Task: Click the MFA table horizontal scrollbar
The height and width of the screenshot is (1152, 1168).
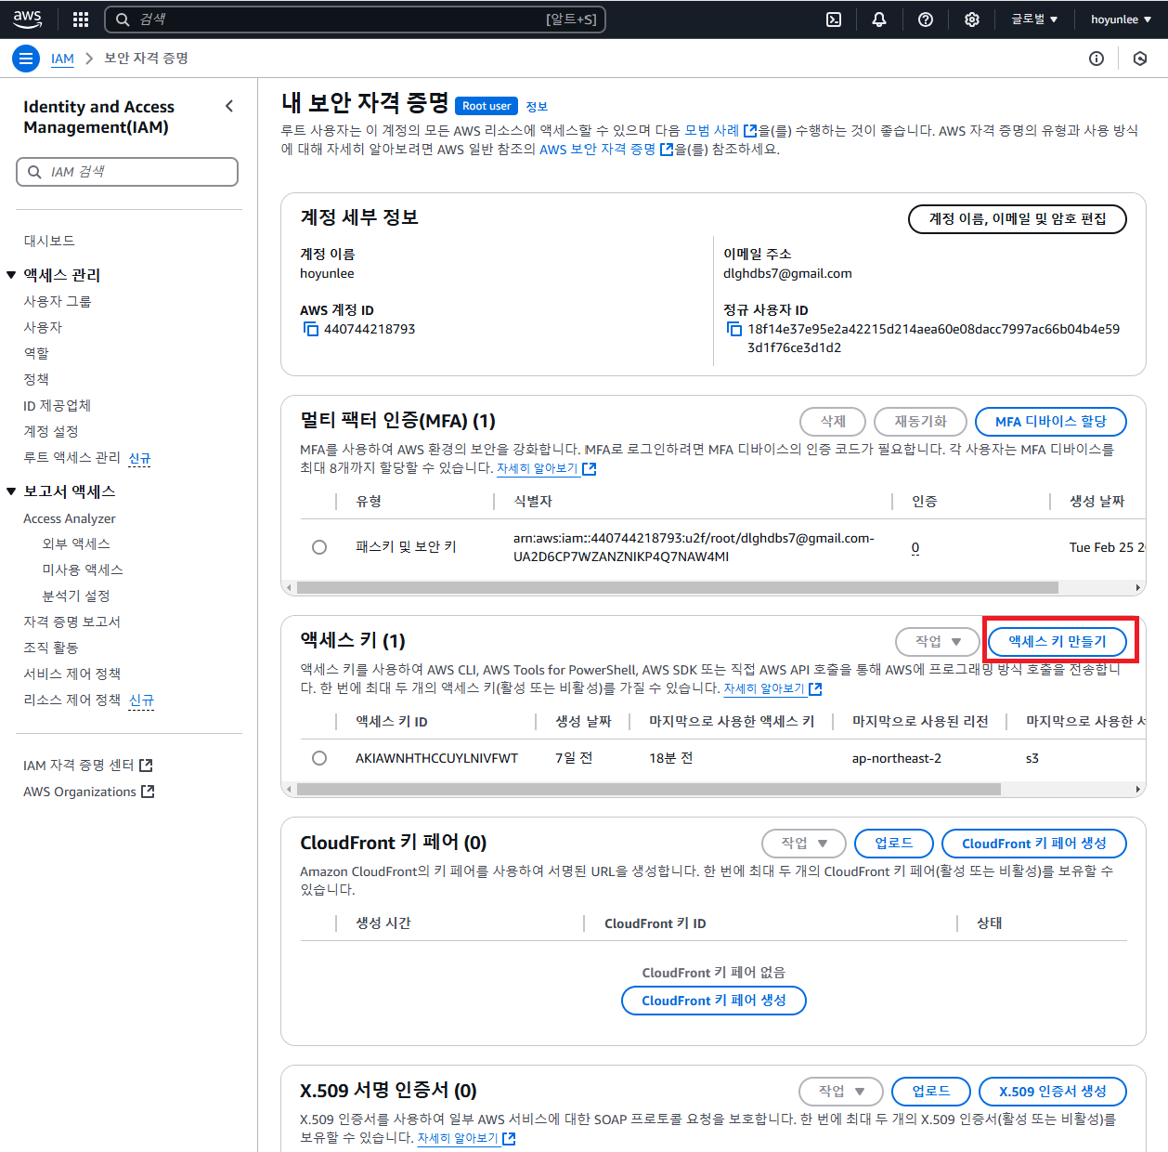Action: 677,587
